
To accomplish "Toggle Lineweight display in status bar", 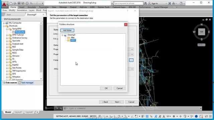I will point(143,116).
